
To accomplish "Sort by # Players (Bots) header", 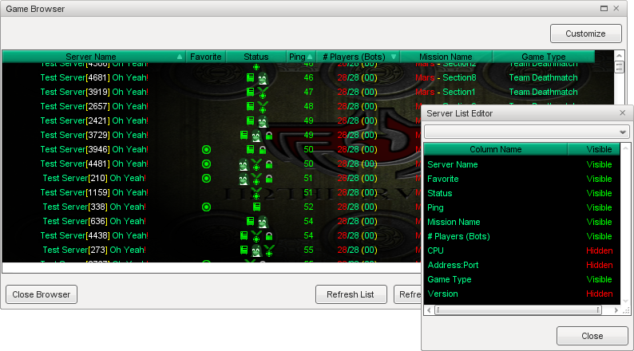I will tap(358, 57).
